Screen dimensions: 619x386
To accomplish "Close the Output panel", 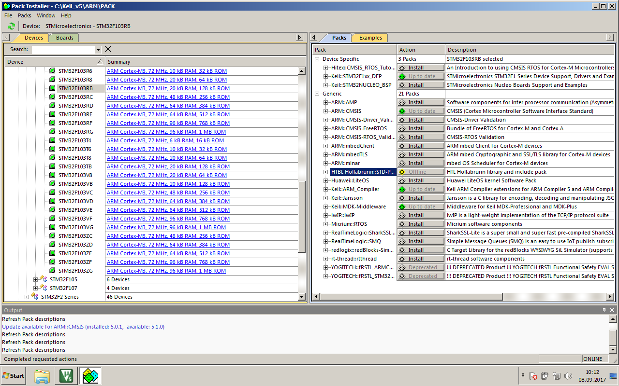I will 612,310.
